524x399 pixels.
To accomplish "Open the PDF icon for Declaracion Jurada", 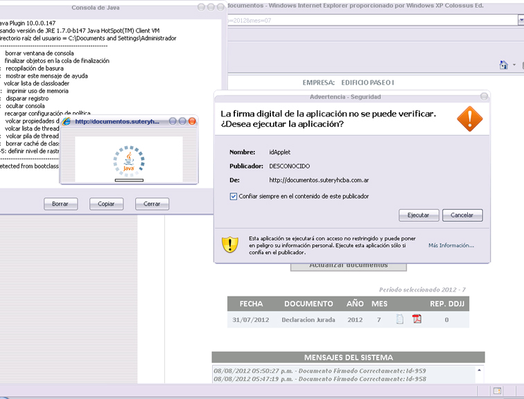I will coord(417,319).
